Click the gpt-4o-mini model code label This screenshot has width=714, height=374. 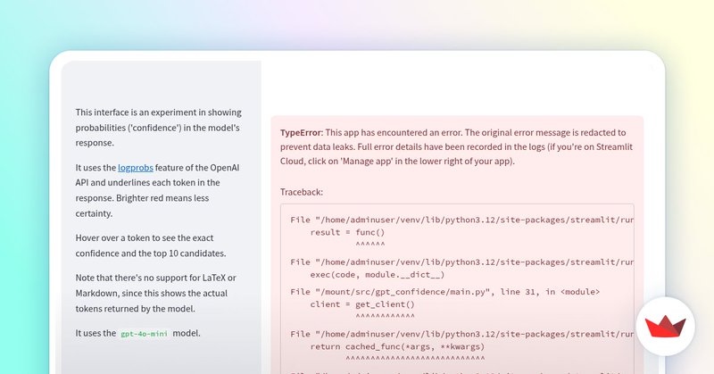click(x=144, y=334)
